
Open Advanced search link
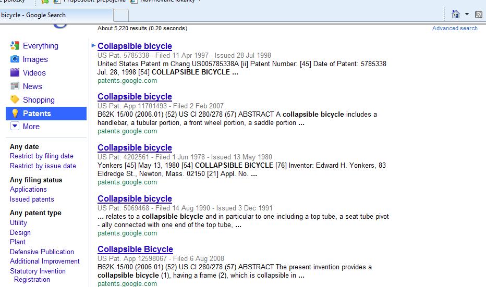pyautogui.click(x=455, y=28)
